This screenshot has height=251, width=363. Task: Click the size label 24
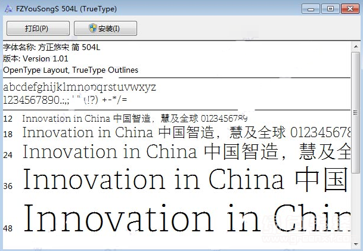point(8,154)
